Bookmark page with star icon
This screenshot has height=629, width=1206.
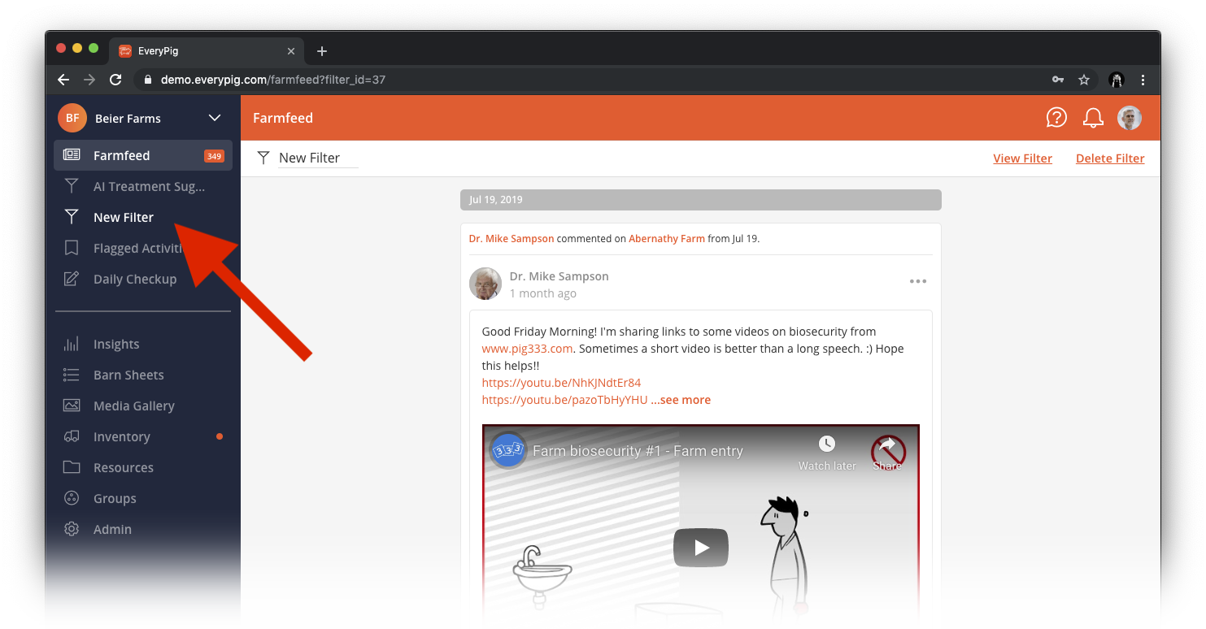[1084, 80]
